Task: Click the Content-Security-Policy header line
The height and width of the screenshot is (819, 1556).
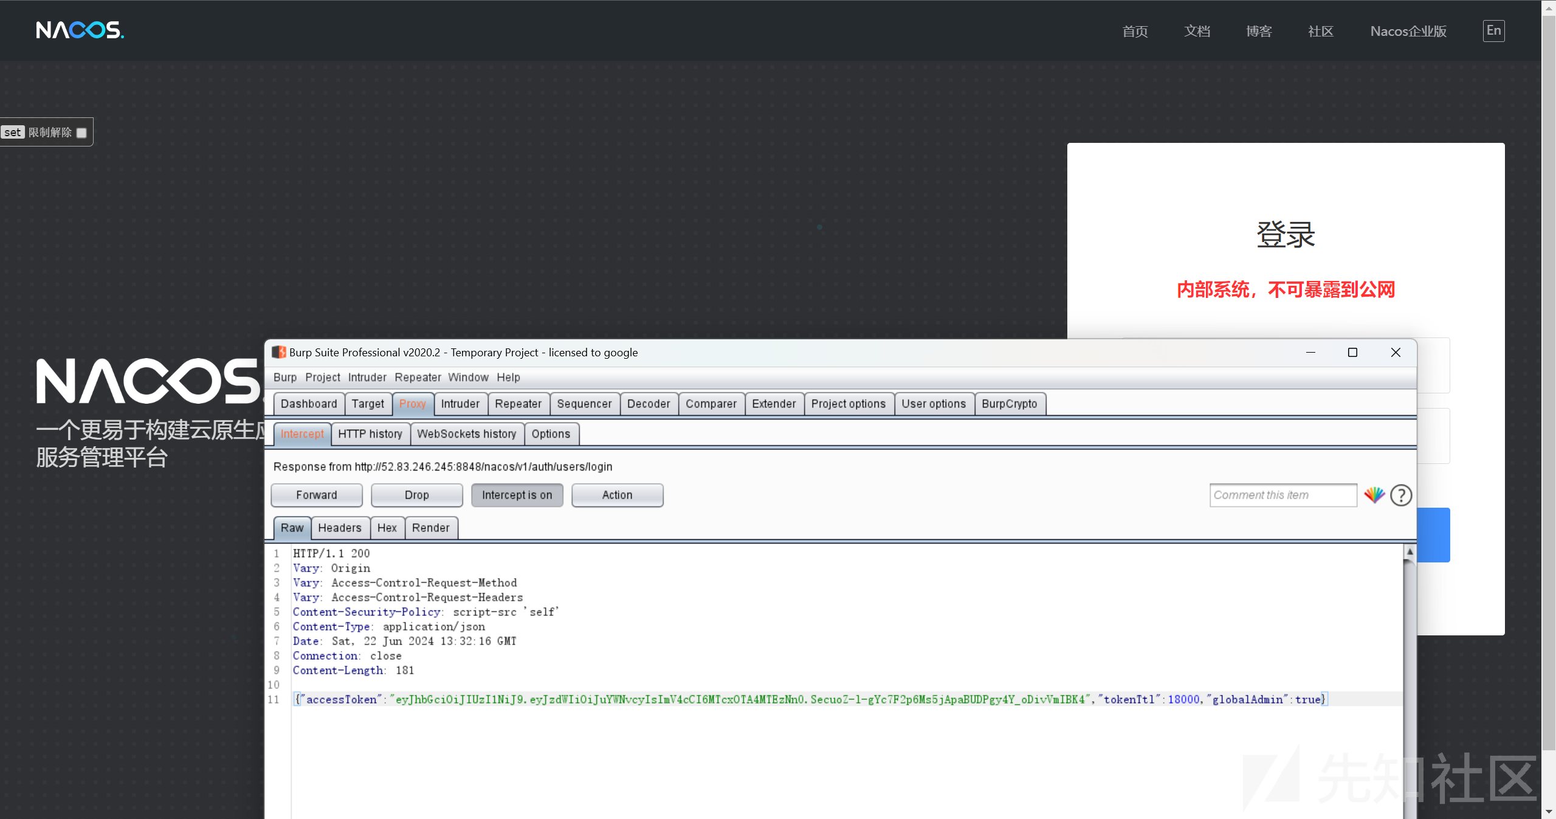Action: (x=426, y=612)
